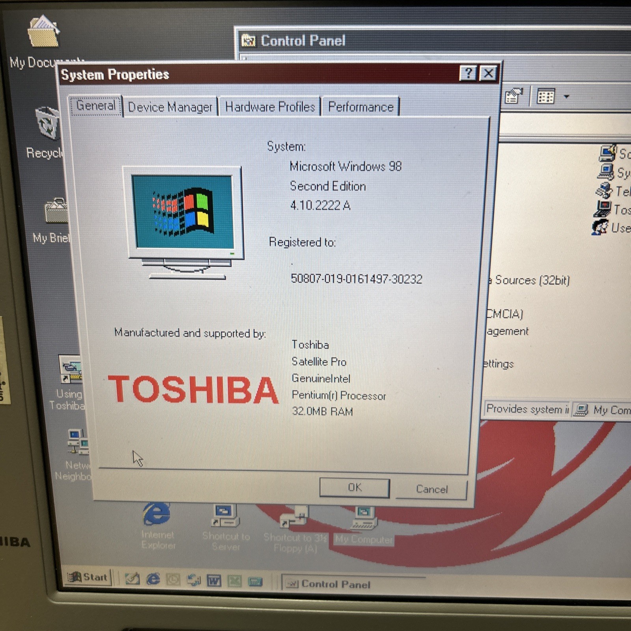Click the Control Panel window title bar

434,41
